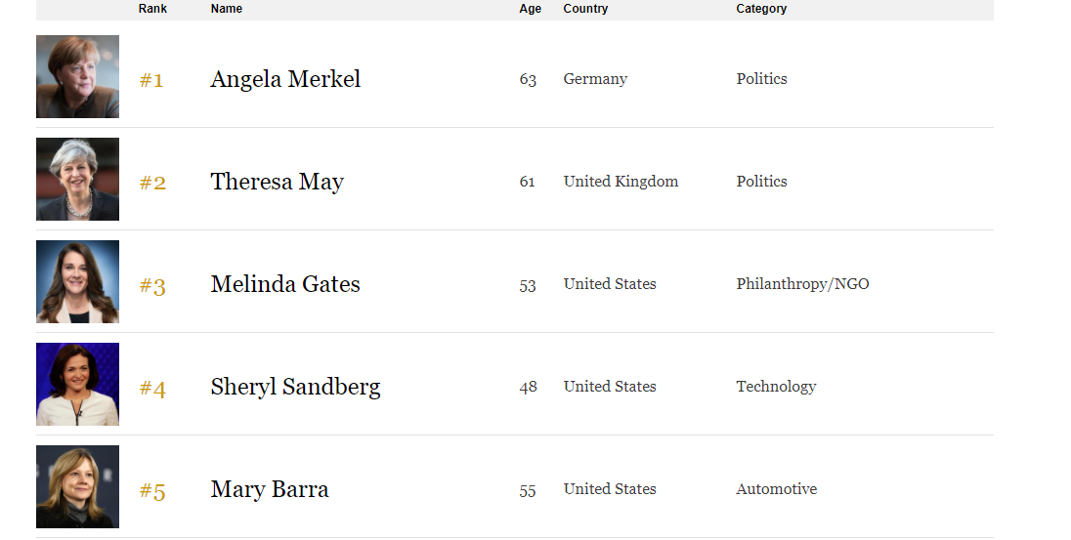The width and height of the screenshot is (1071, 540).
Task: Click the #3 rank number
Action: click(152, 285)
